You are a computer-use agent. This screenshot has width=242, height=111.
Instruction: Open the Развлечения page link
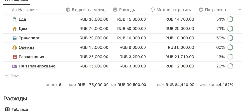[31, 57]
